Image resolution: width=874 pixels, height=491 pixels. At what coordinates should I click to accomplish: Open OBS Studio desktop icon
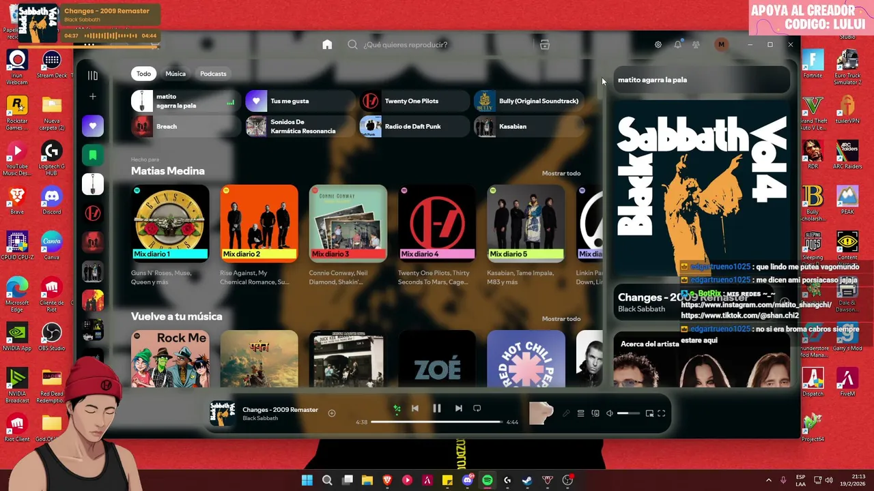click(x=52, y=338)
